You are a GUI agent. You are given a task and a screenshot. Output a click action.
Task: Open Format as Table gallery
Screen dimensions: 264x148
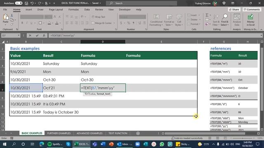(169, 20)
